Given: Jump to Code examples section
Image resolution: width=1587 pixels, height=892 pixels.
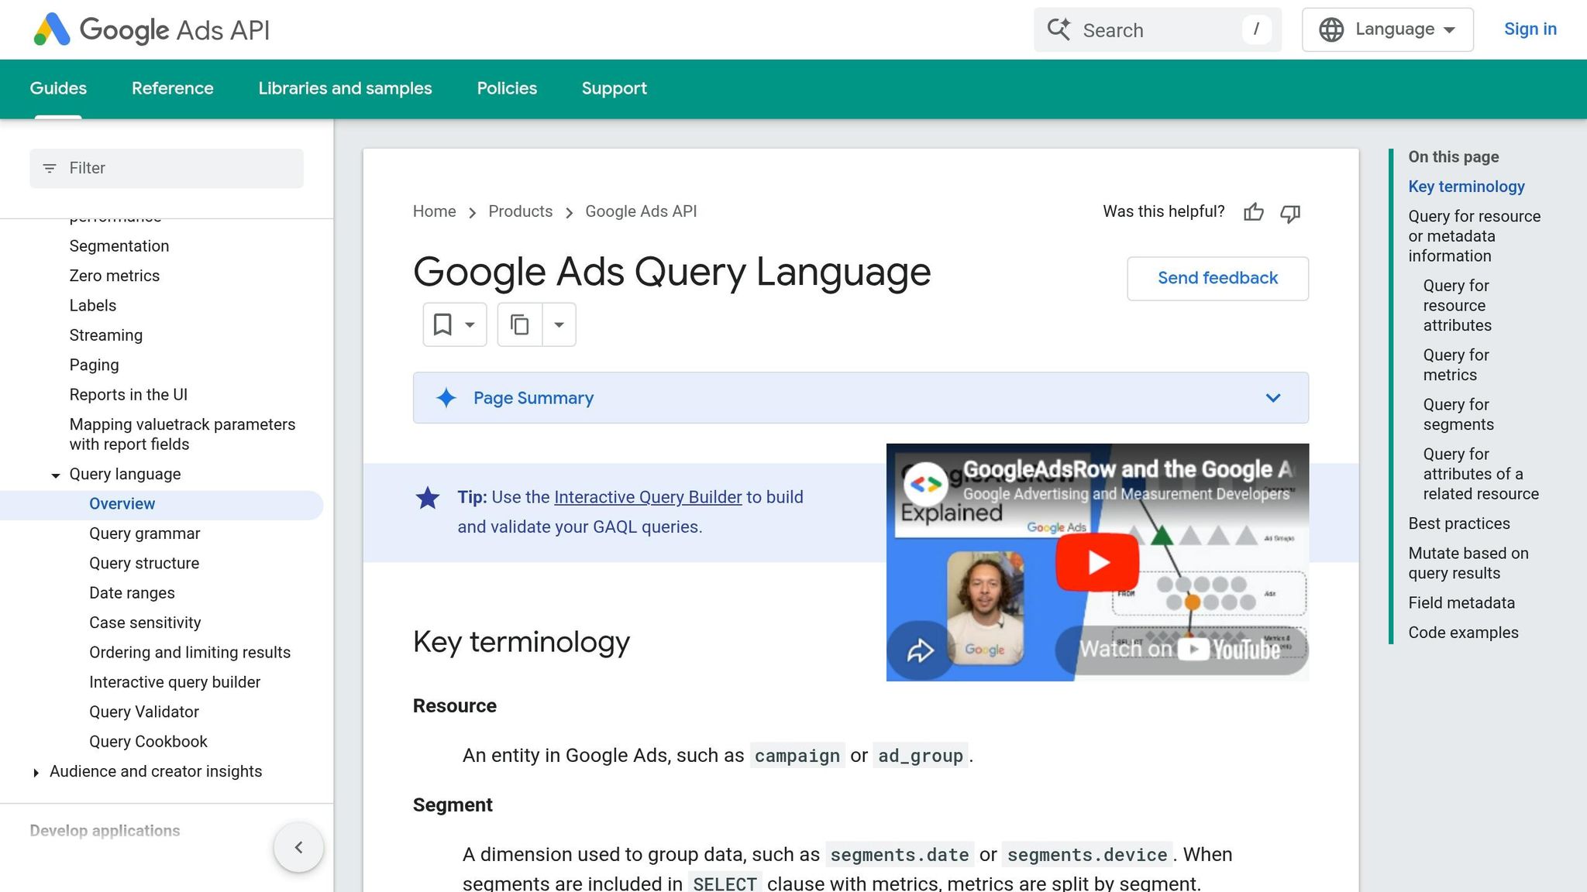Looking at the screenshot, I should tap(1463, 633).
